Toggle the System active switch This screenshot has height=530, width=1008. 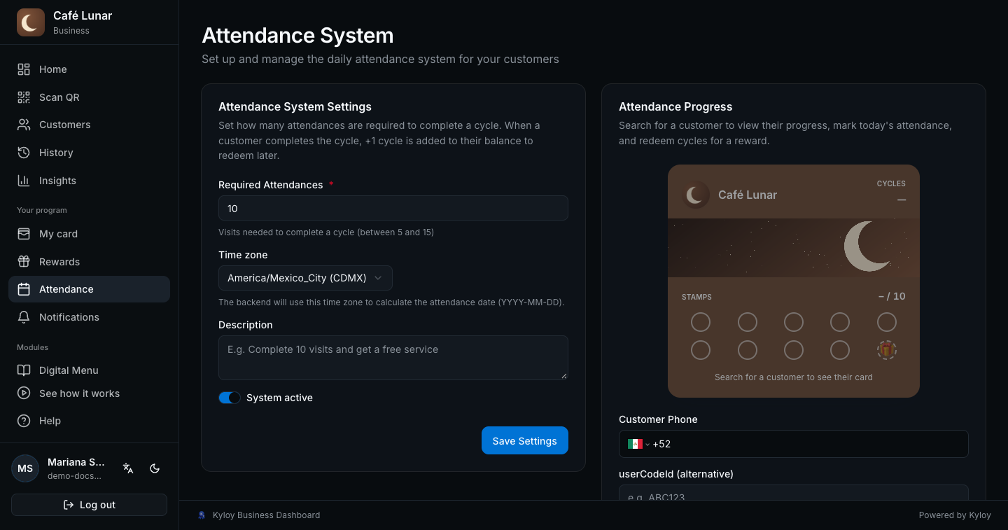(x=230, y=398)
